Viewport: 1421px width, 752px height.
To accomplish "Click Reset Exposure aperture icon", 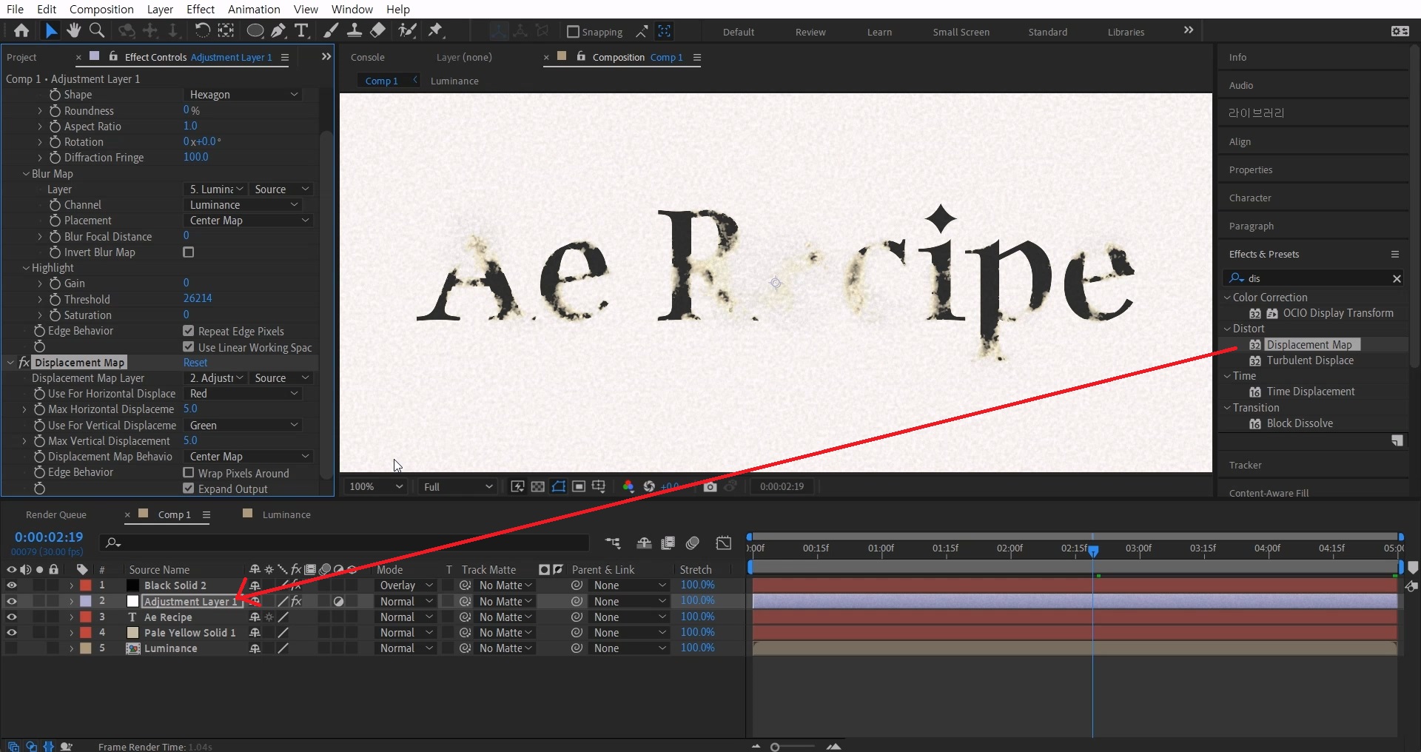I will pos(649,487).
